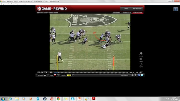
Task: Seek along the video progress bar
Action: [91, 73]
